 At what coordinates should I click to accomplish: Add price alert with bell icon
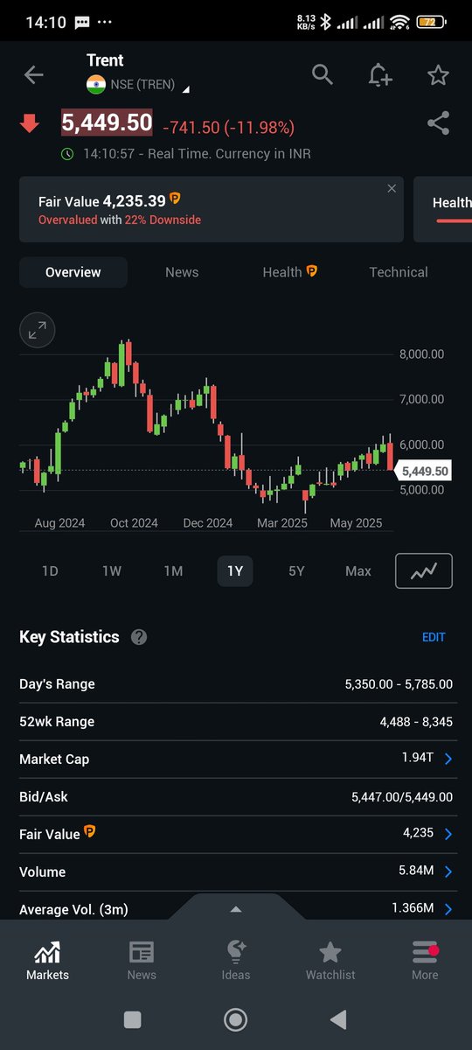[x=380, y=75]
